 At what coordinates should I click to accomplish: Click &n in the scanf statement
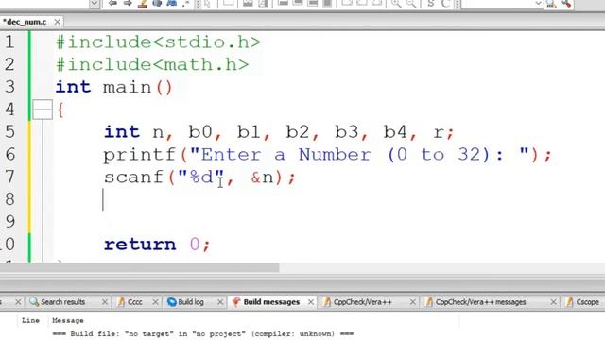coord(262,178)
